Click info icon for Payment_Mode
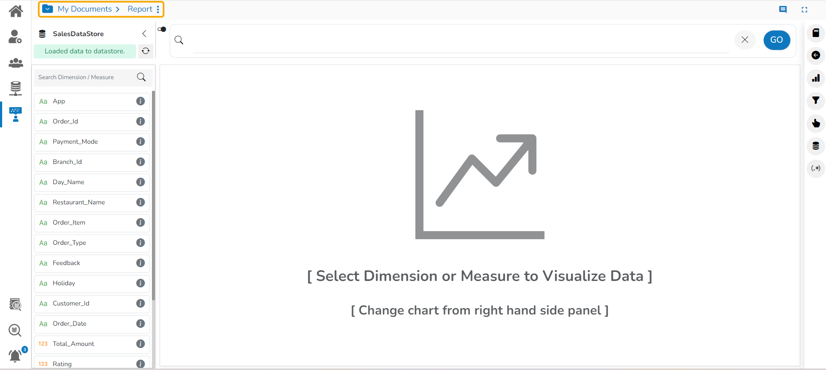The image size is (826, 370). 140,142
